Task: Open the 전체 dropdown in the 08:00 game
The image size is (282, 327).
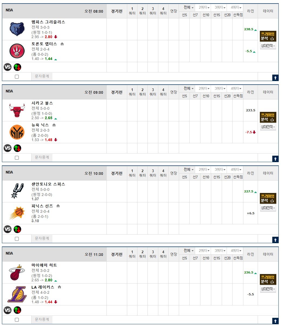Action: pyautogui.click(x=189, y=8)
